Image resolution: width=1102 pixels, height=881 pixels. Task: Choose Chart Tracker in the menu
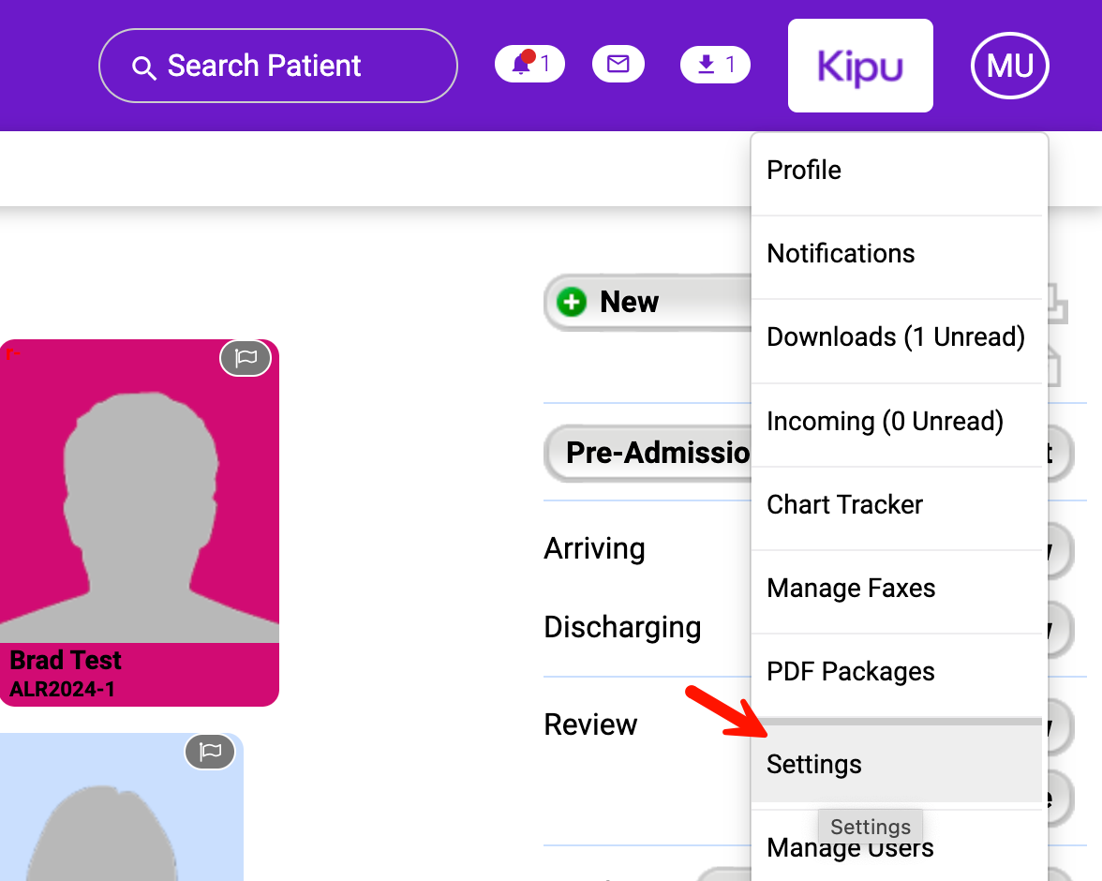[x=844, y=505]
